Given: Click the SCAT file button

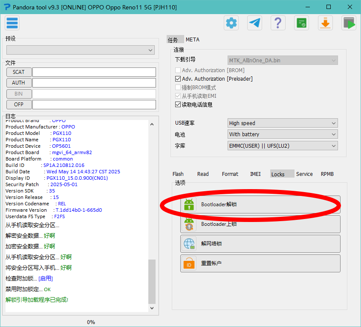Looking at the screenshot, I should tap(19, 72).
